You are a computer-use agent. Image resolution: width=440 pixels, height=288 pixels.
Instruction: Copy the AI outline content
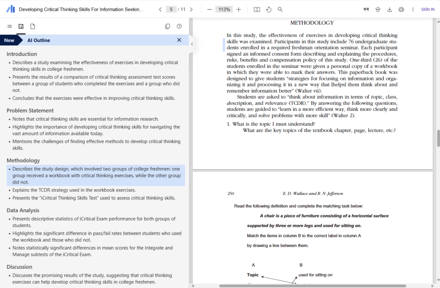point(168,26)
